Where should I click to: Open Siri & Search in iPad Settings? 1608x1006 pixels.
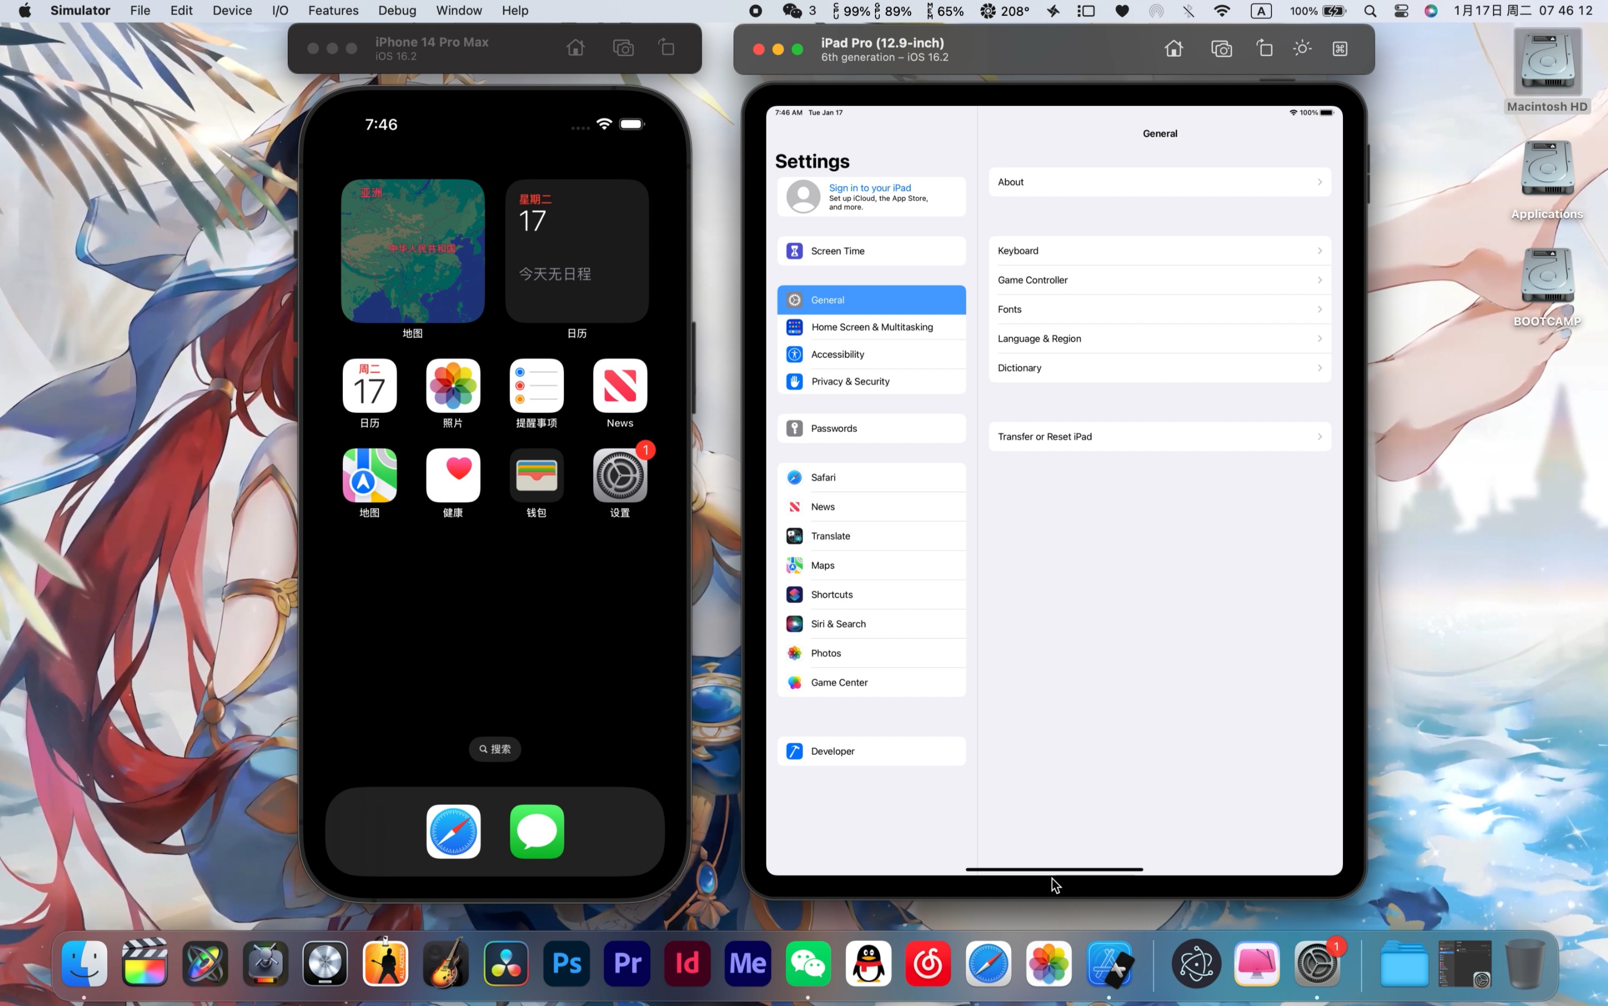pos(871,623)
